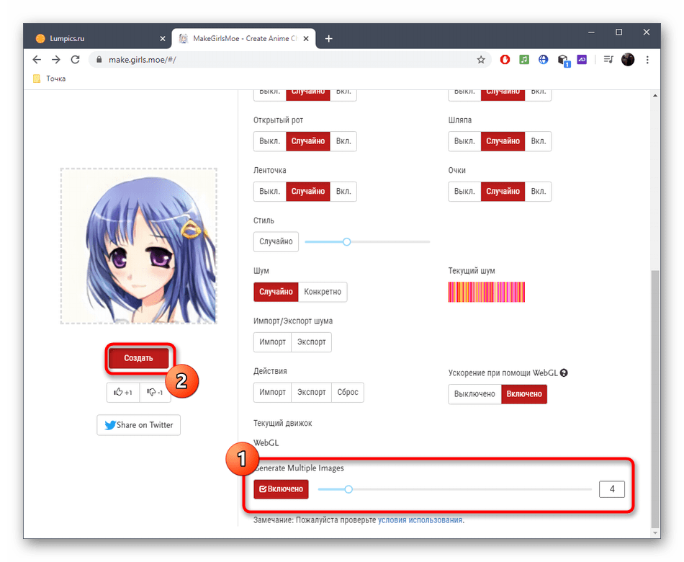
Task: Select Конкретно for the Шум setting
Action: [323, 292]
